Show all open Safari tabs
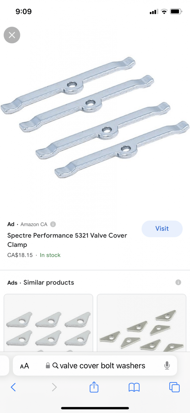 tap(174, 387)
